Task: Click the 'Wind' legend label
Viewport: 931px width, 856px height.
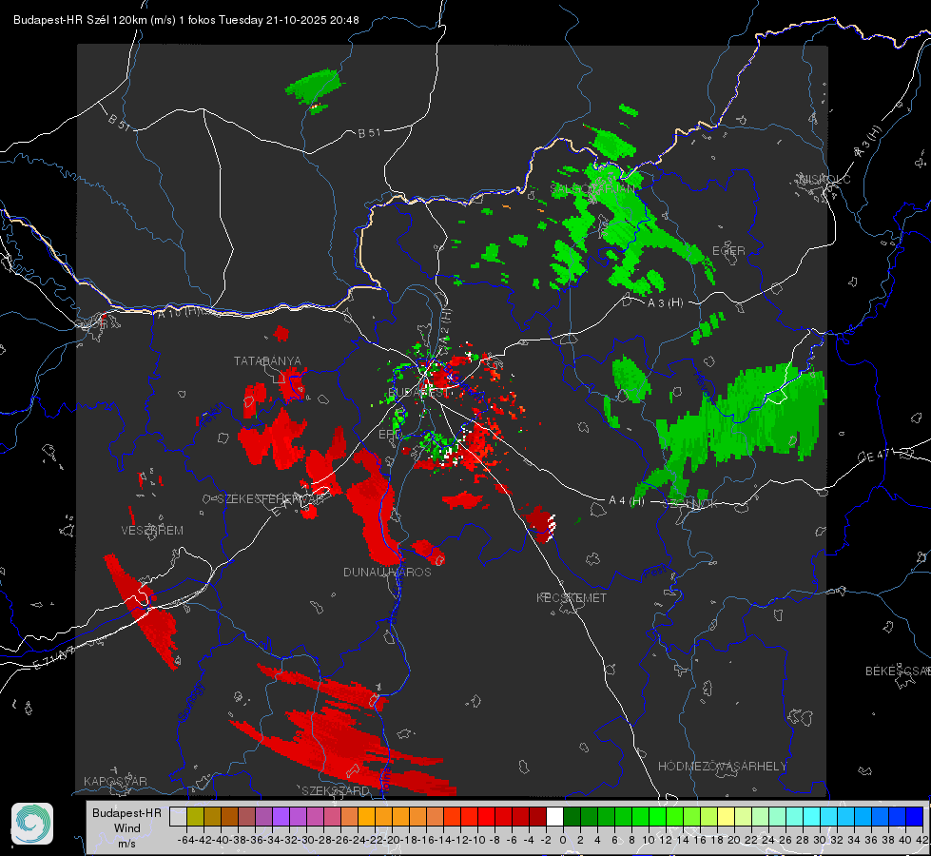Action: pyautogui.click(x=126, y=828)
